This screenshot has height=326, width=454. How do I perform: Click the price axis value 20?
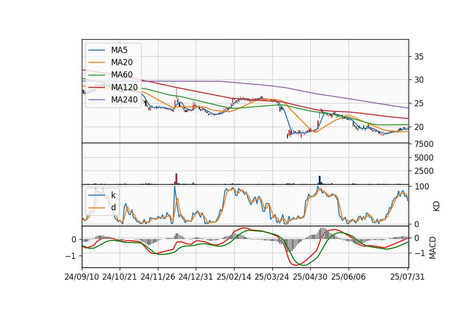point(419,127)
